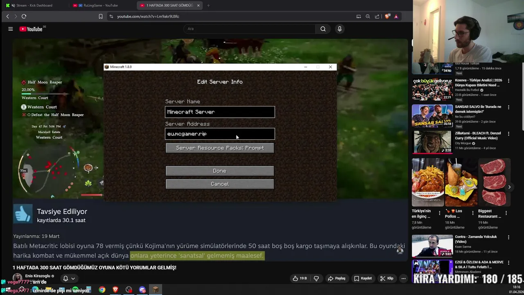Start voice search with microphone icon
The height and width of the screenshot is (295, 524).
pyautogui.click(x=339, y=29)
